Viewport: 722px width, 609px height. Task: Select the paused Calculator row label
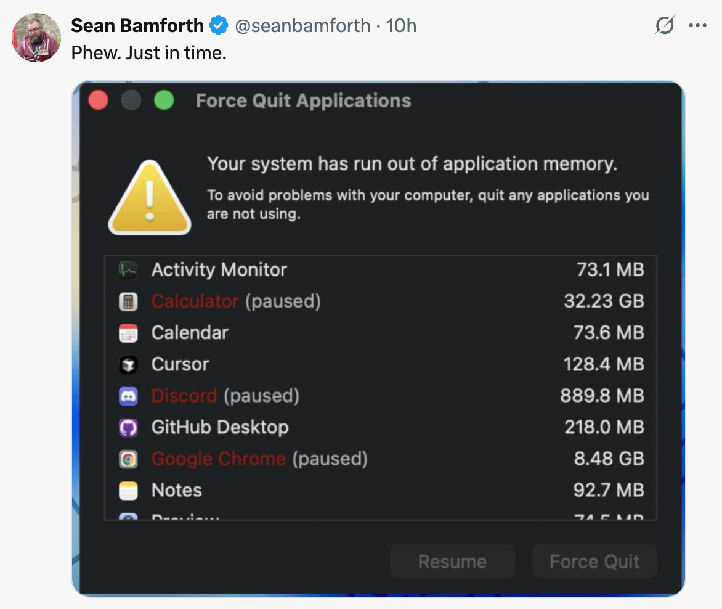[195, 301]
